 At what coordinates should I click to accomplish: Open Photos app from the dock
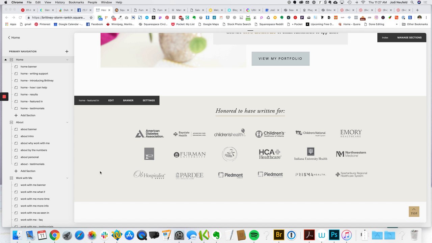click(92, 235)
